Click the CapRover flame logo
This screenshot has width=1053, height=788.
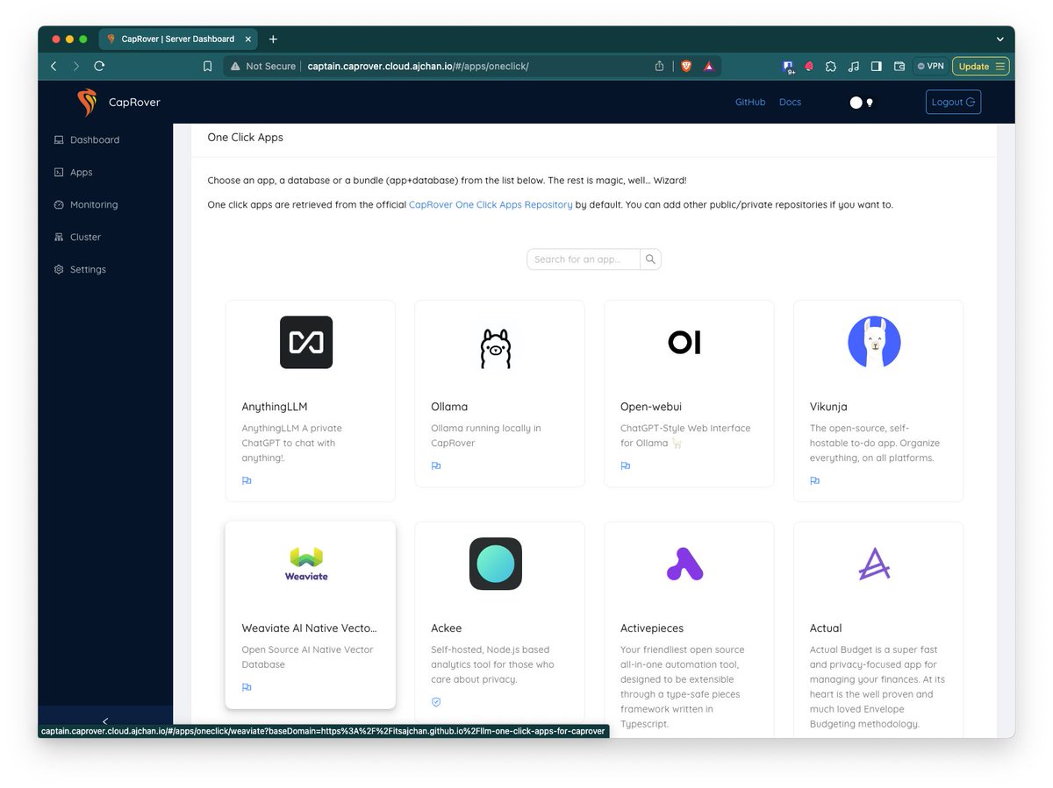tap(87, 103)
